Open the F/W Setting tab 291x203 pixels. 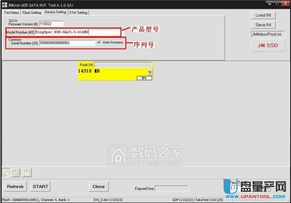pyautogui.click(x=78, y=12)
